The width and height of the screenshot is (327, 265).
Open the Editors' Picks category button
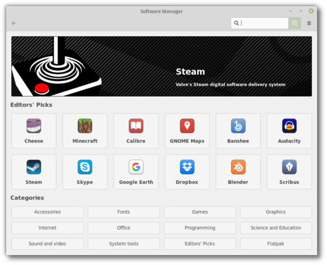(x=200, y=244)
